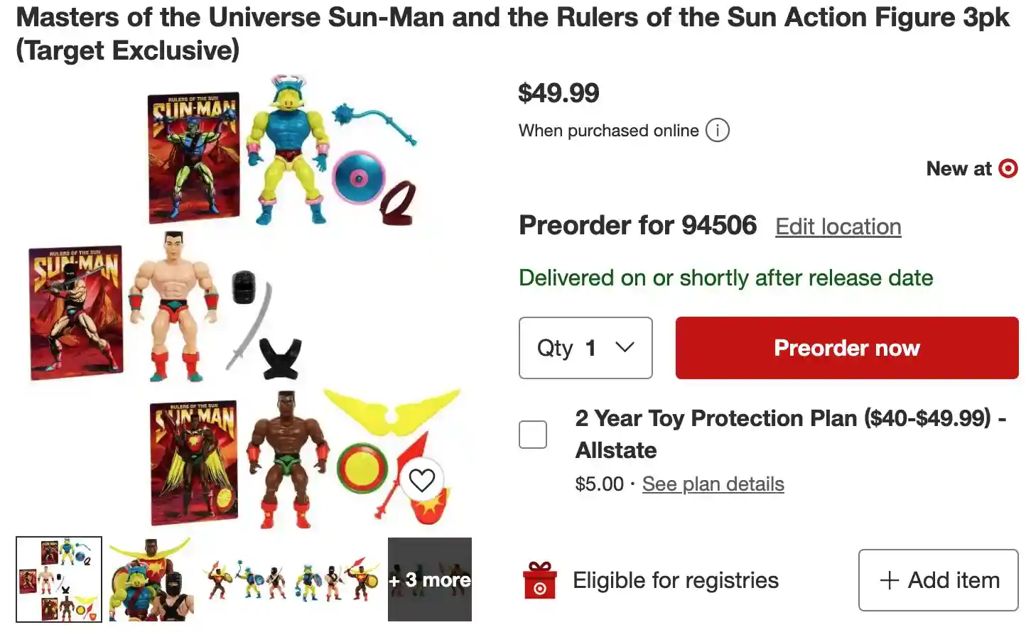This screenshot has height=632, width=1026.
Task: Click the red gift registry icon
Action: point(539,580)
